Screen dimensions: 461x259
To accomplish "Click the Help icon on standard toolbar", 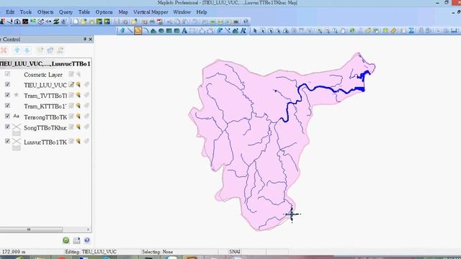I will 246,22.
